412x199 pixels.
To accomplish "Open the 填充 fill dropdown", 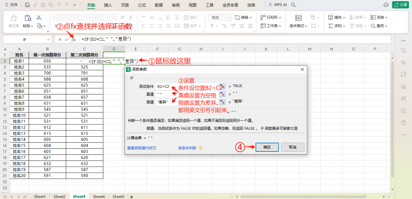I will pyautogui.click(x=337, y=17).
